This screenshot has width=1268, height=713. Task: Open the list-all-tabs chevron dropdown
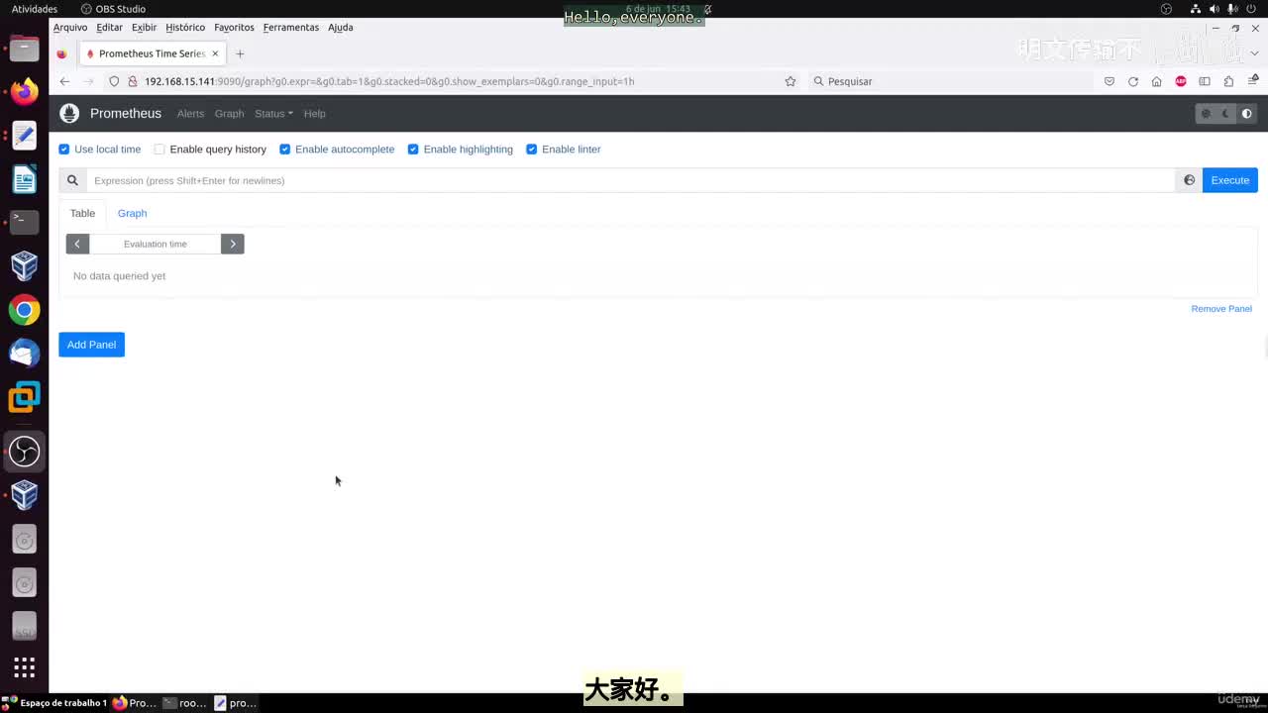click(1255, 53)
